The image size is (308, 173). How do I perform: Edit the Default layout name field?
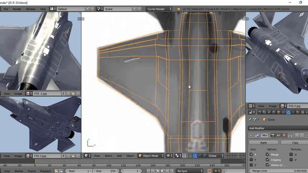tap(71, 9)
